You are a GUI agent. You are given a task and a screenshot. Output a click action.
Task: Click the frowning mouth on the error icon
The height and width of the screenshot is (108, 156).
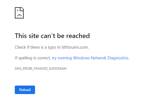coord(19,15)
